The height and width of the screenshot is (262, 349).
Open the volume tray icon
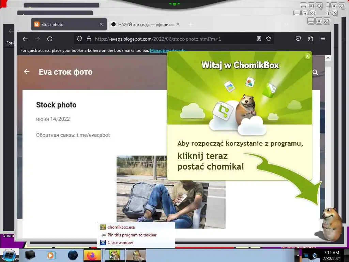tap(315, 255)
